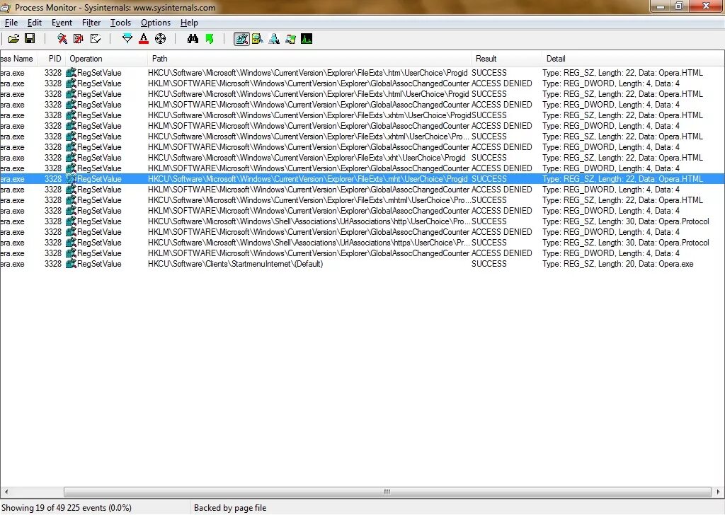Open the Highlight red letter A icon
The width and height of the screenshot is (725, 515).
click(x=144, y=39)
